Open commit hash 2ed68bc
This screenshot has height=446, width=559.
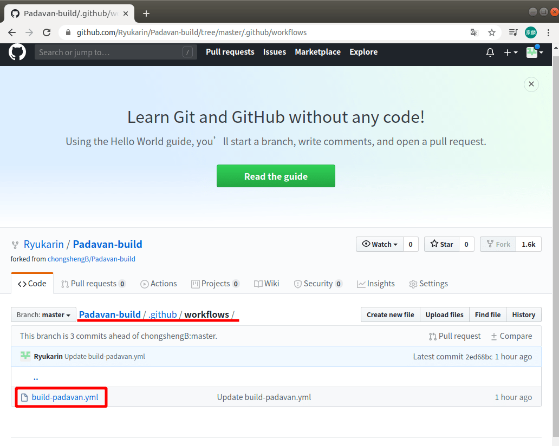tap(479, 357)
